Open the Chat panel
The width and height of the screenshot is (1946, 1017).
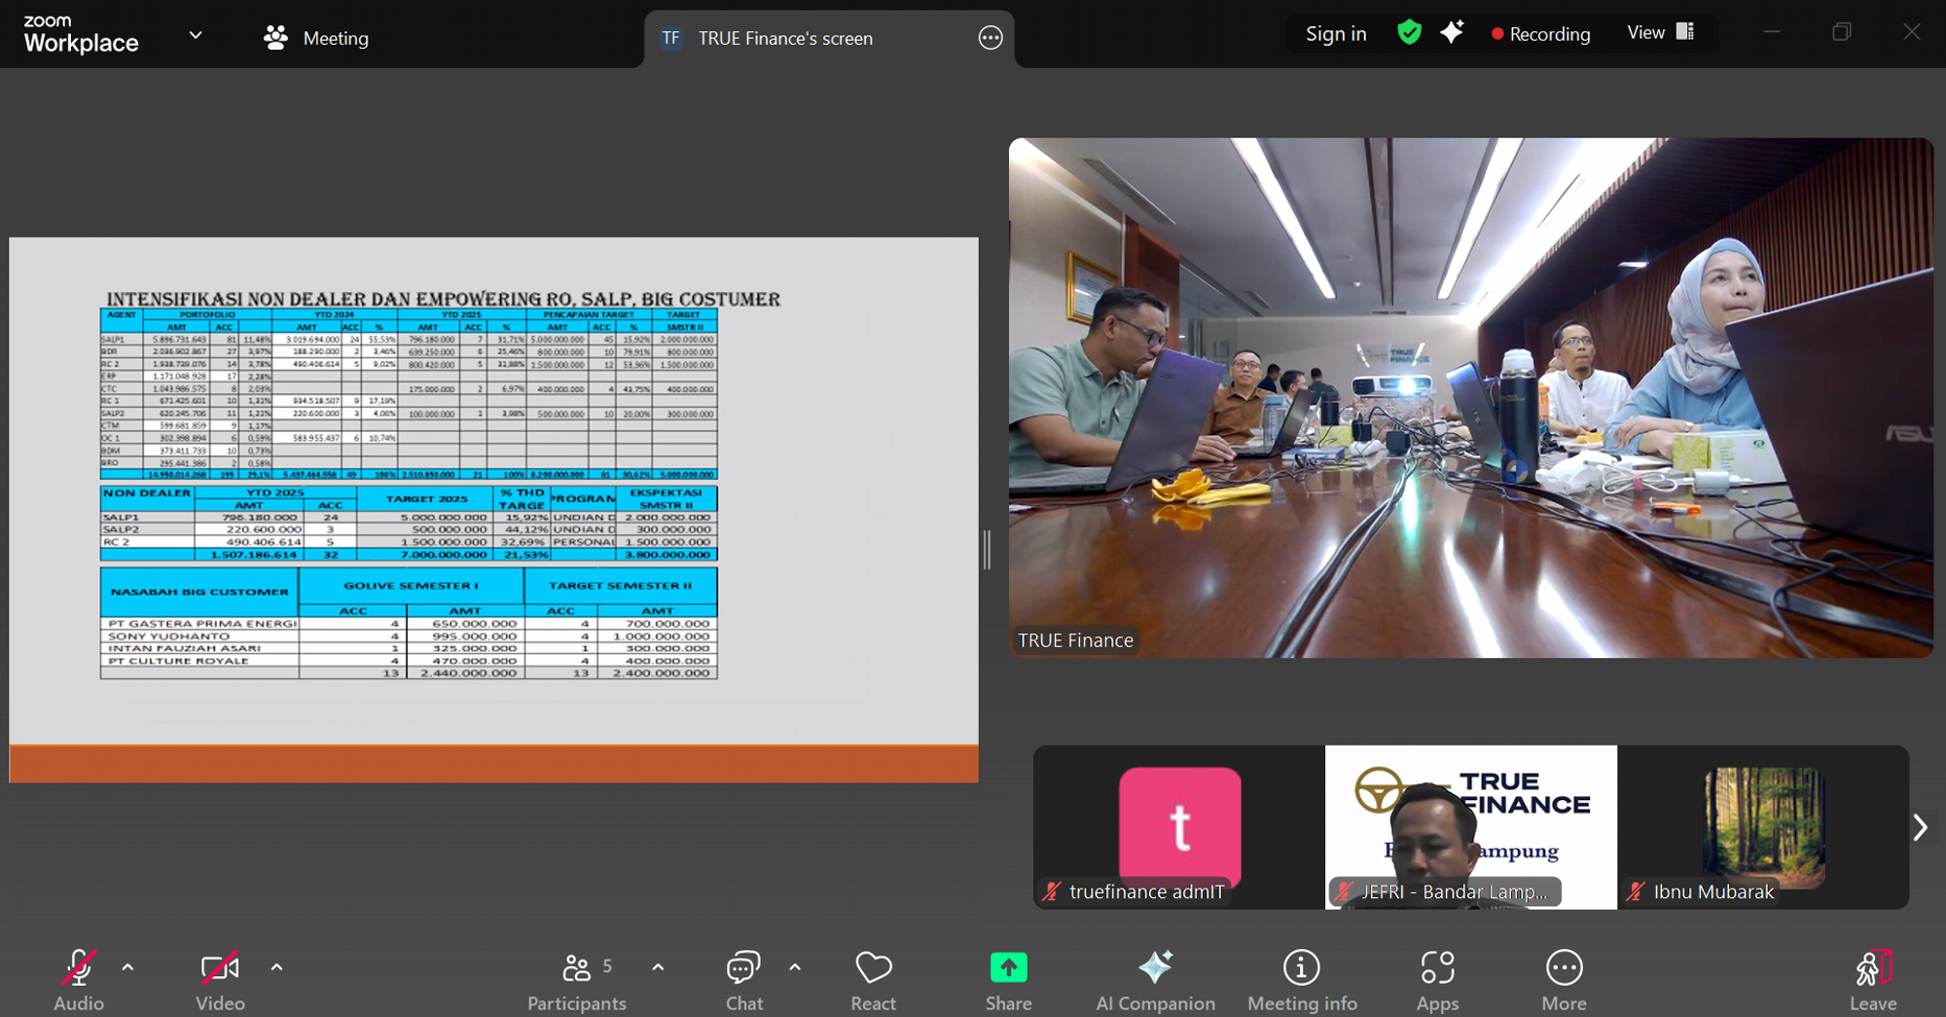point(744,981)
